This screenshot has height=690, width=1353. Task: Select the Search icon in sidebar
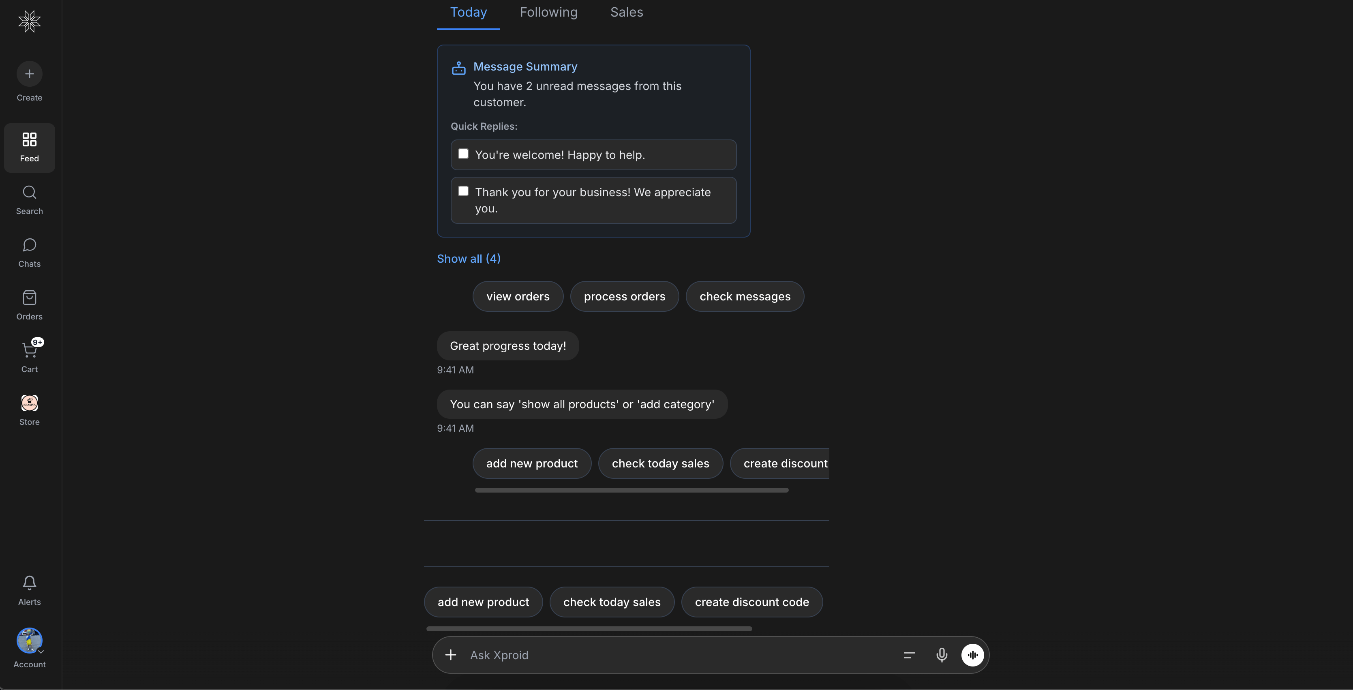point(29,199)
